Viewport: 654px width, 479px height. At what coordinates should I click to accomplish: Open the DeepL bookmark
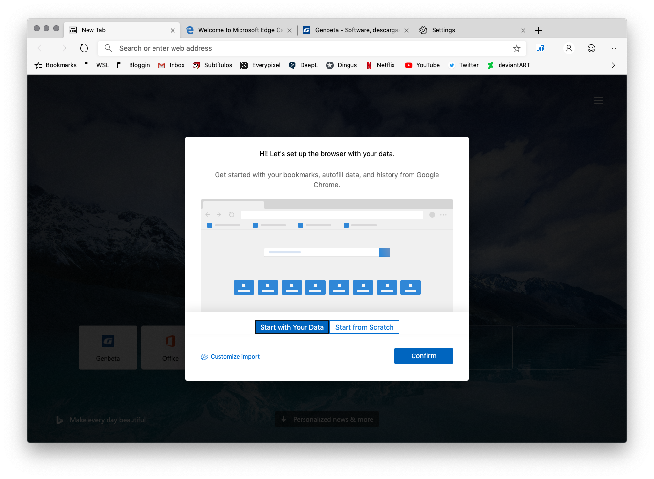click(x=303, y=65)
